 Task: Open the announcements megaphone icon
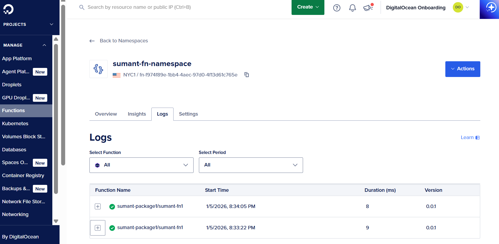(368, 8)
